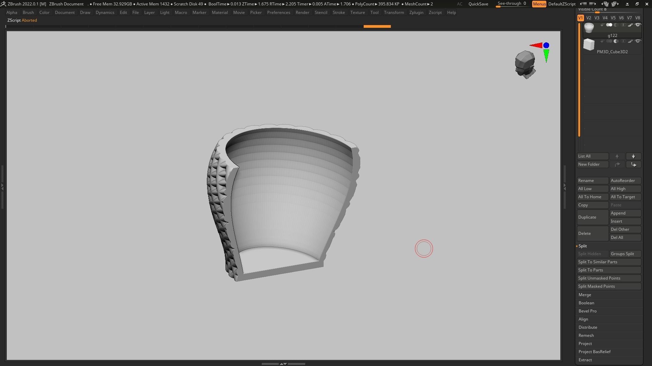The height and width of the screenshot is (366, 652).
Task: Click the Rename button
Action: (593, 181)
